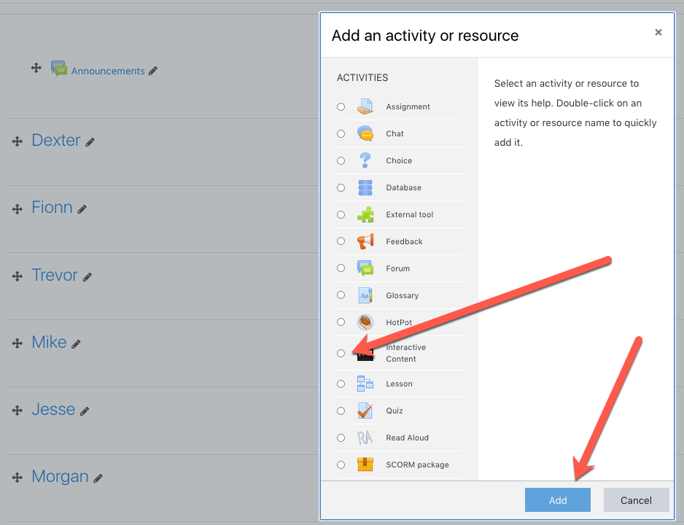The image size is (684, 525).
Task: Click the pencil edit icon beside Dexter
Action: tap(90, 142)
